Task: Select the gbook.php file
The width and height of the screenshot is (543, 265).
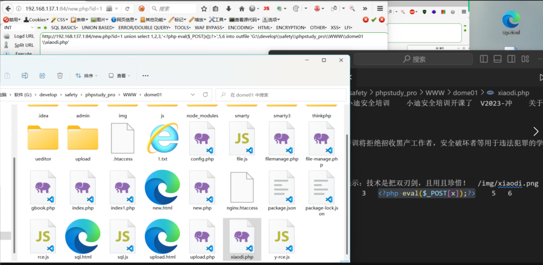Action: point(43,191)
